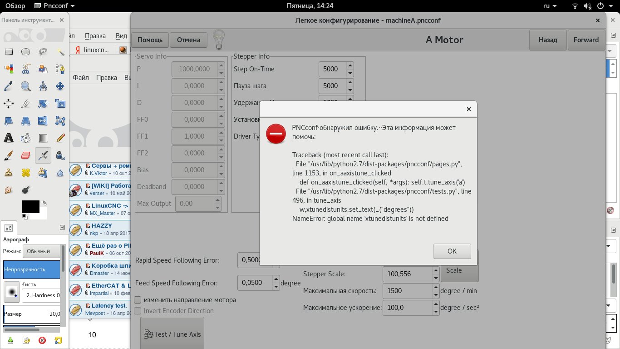Screen dimensions: 620x349
Task: Select the Rectangle Select tool in GIMP toolbox
Action: (9, 52)
